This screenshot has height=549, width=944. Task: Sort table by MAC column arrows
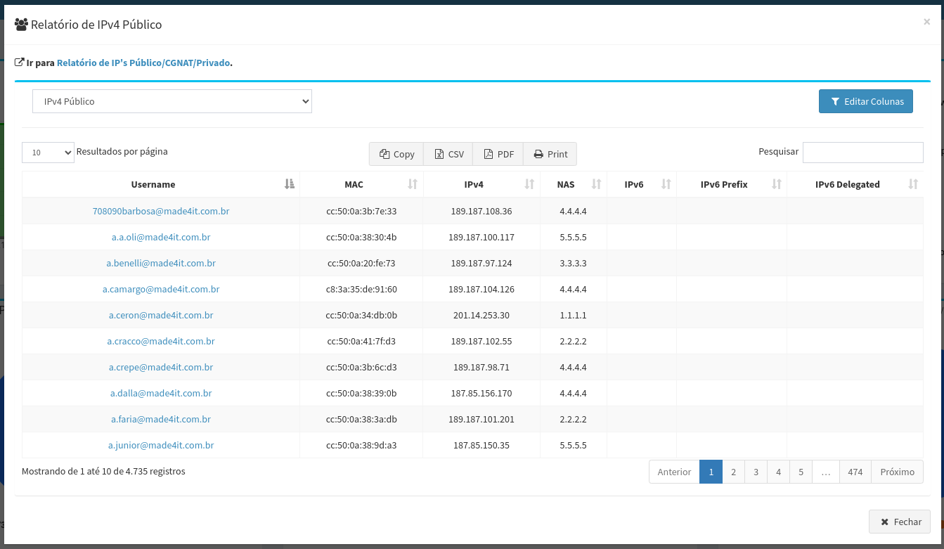413,184
